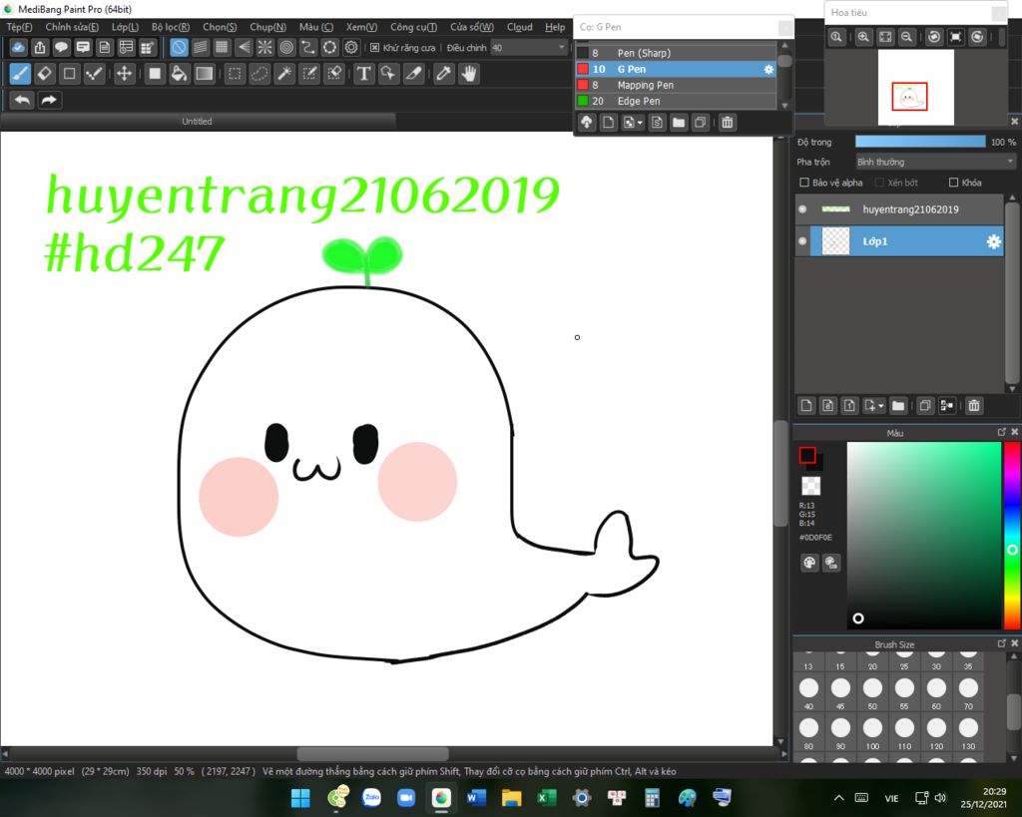Select the Eraser tool
The height and width of the screenshot is (817, 1022).
44,74
